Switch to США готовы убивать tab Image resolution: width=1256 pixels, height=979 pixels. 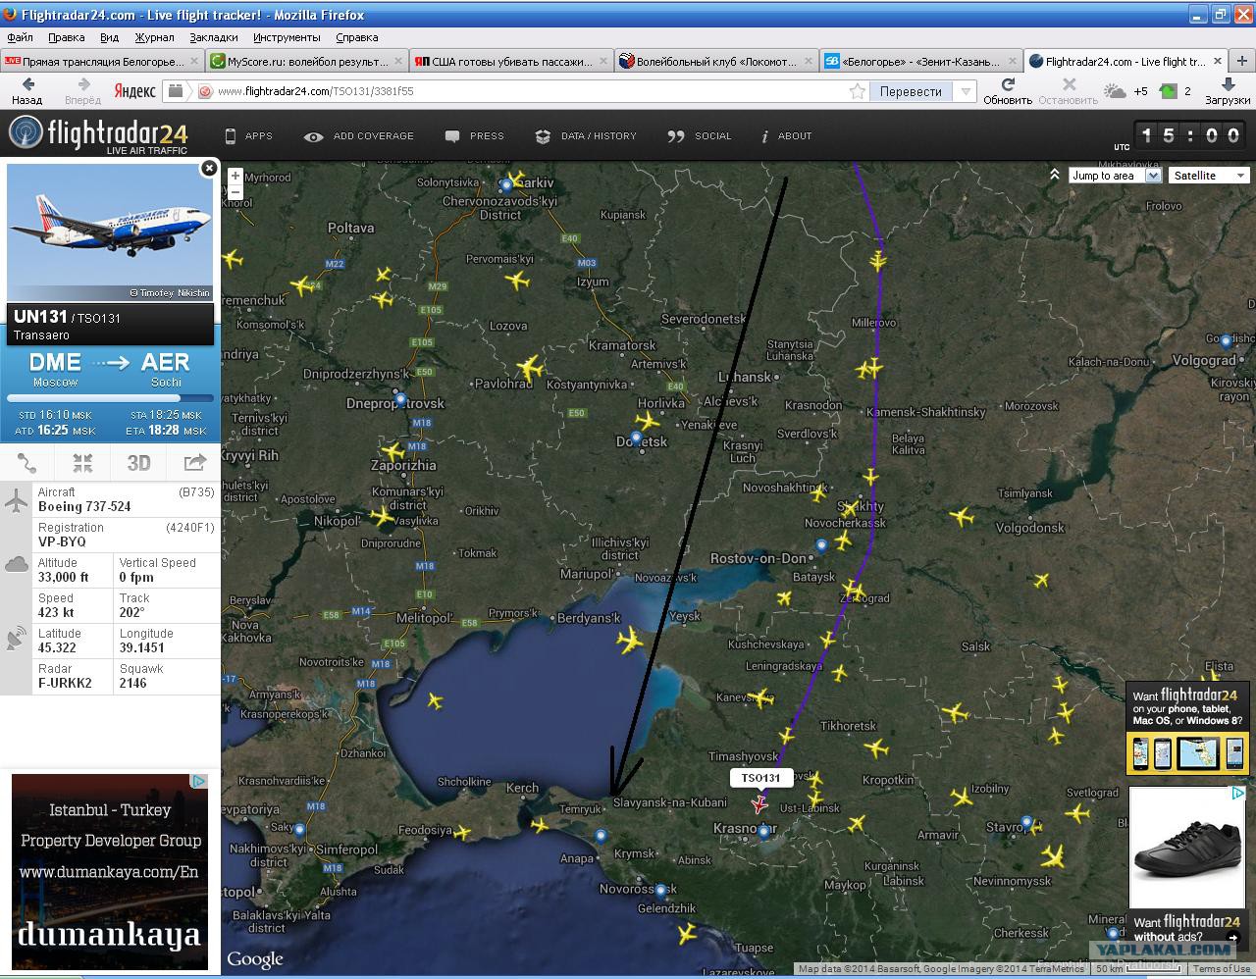point(511,61)
